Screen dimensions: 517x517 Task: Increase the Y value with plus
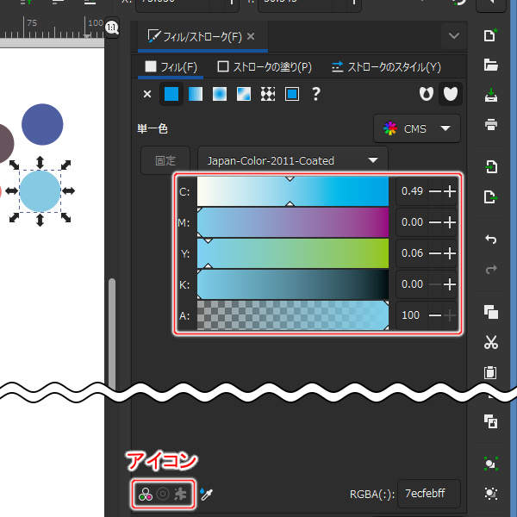pos(450,253)
